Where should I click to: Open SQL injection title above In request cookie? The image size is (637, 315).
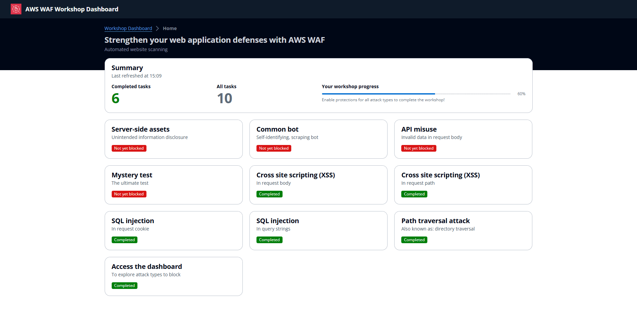pyautogui.click(x=133, y=221)
